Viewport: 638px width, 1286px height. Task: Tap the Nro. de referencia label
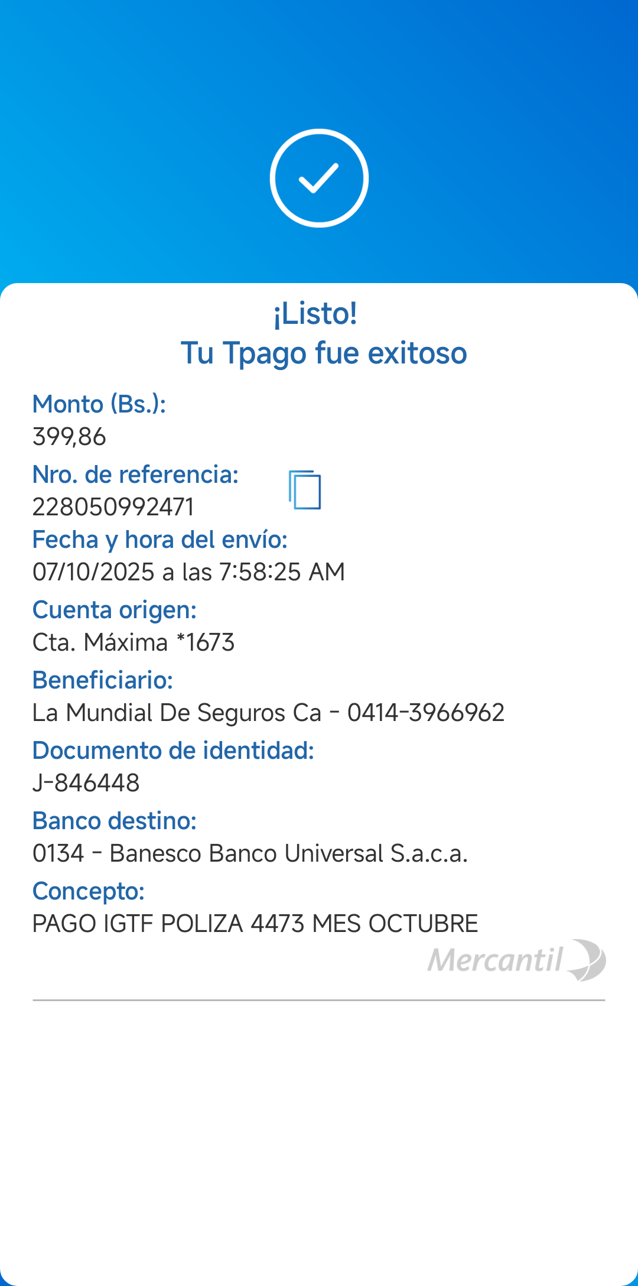135,475
